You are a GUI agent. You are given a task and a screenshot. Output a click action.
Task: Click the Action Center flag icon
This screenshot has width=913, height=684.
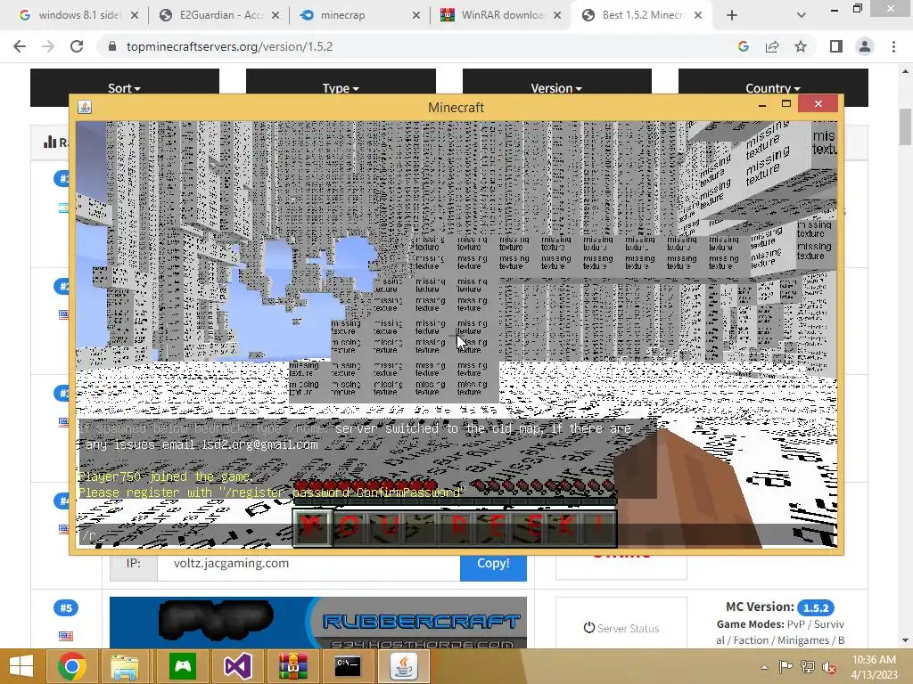coord(786,667)
